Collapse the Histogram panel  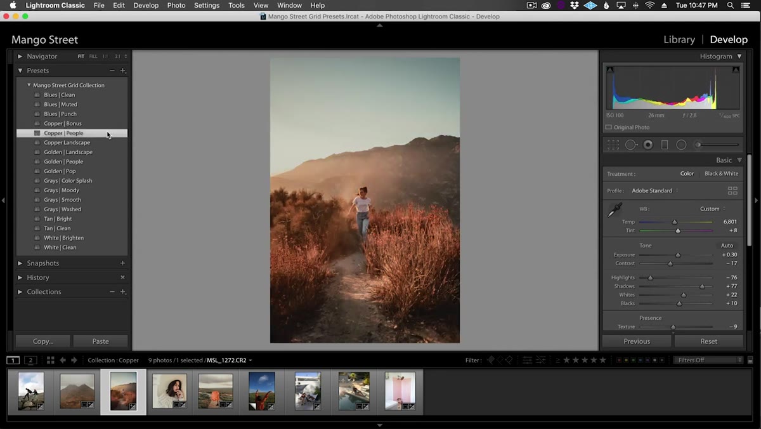pos(739,56)
